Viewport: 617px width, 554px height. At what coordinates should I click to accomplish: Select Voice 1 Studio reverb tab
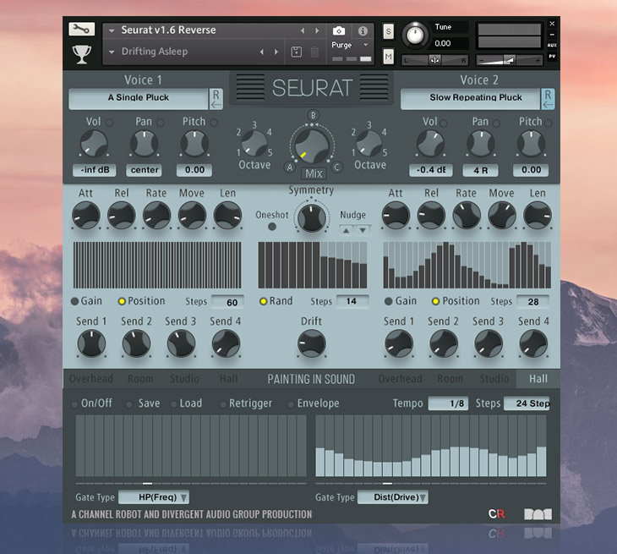[x=184, y=379]
